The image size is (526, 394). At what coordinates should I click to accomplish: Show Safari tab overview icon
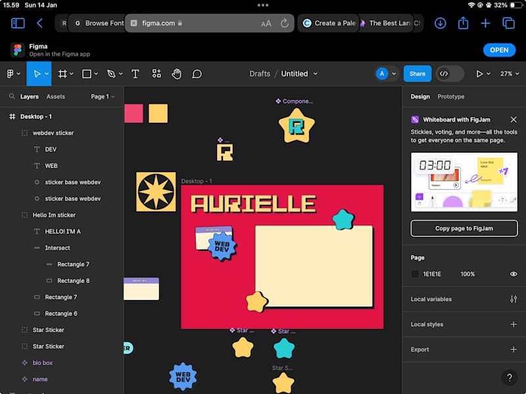pyautogui.click(x=508, y=23)
